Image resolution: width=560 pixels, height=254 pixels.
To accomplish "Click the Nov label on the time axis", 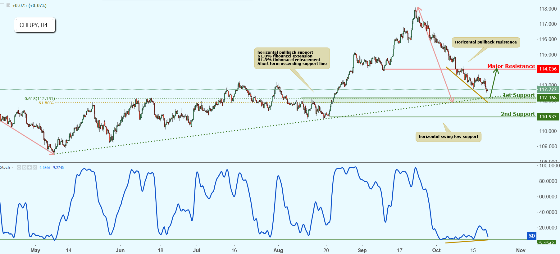I will point(521,250).
